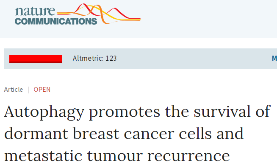Click the divider between Article and OPEN
This screenshot has width=277, height=166.
point(28,90)
